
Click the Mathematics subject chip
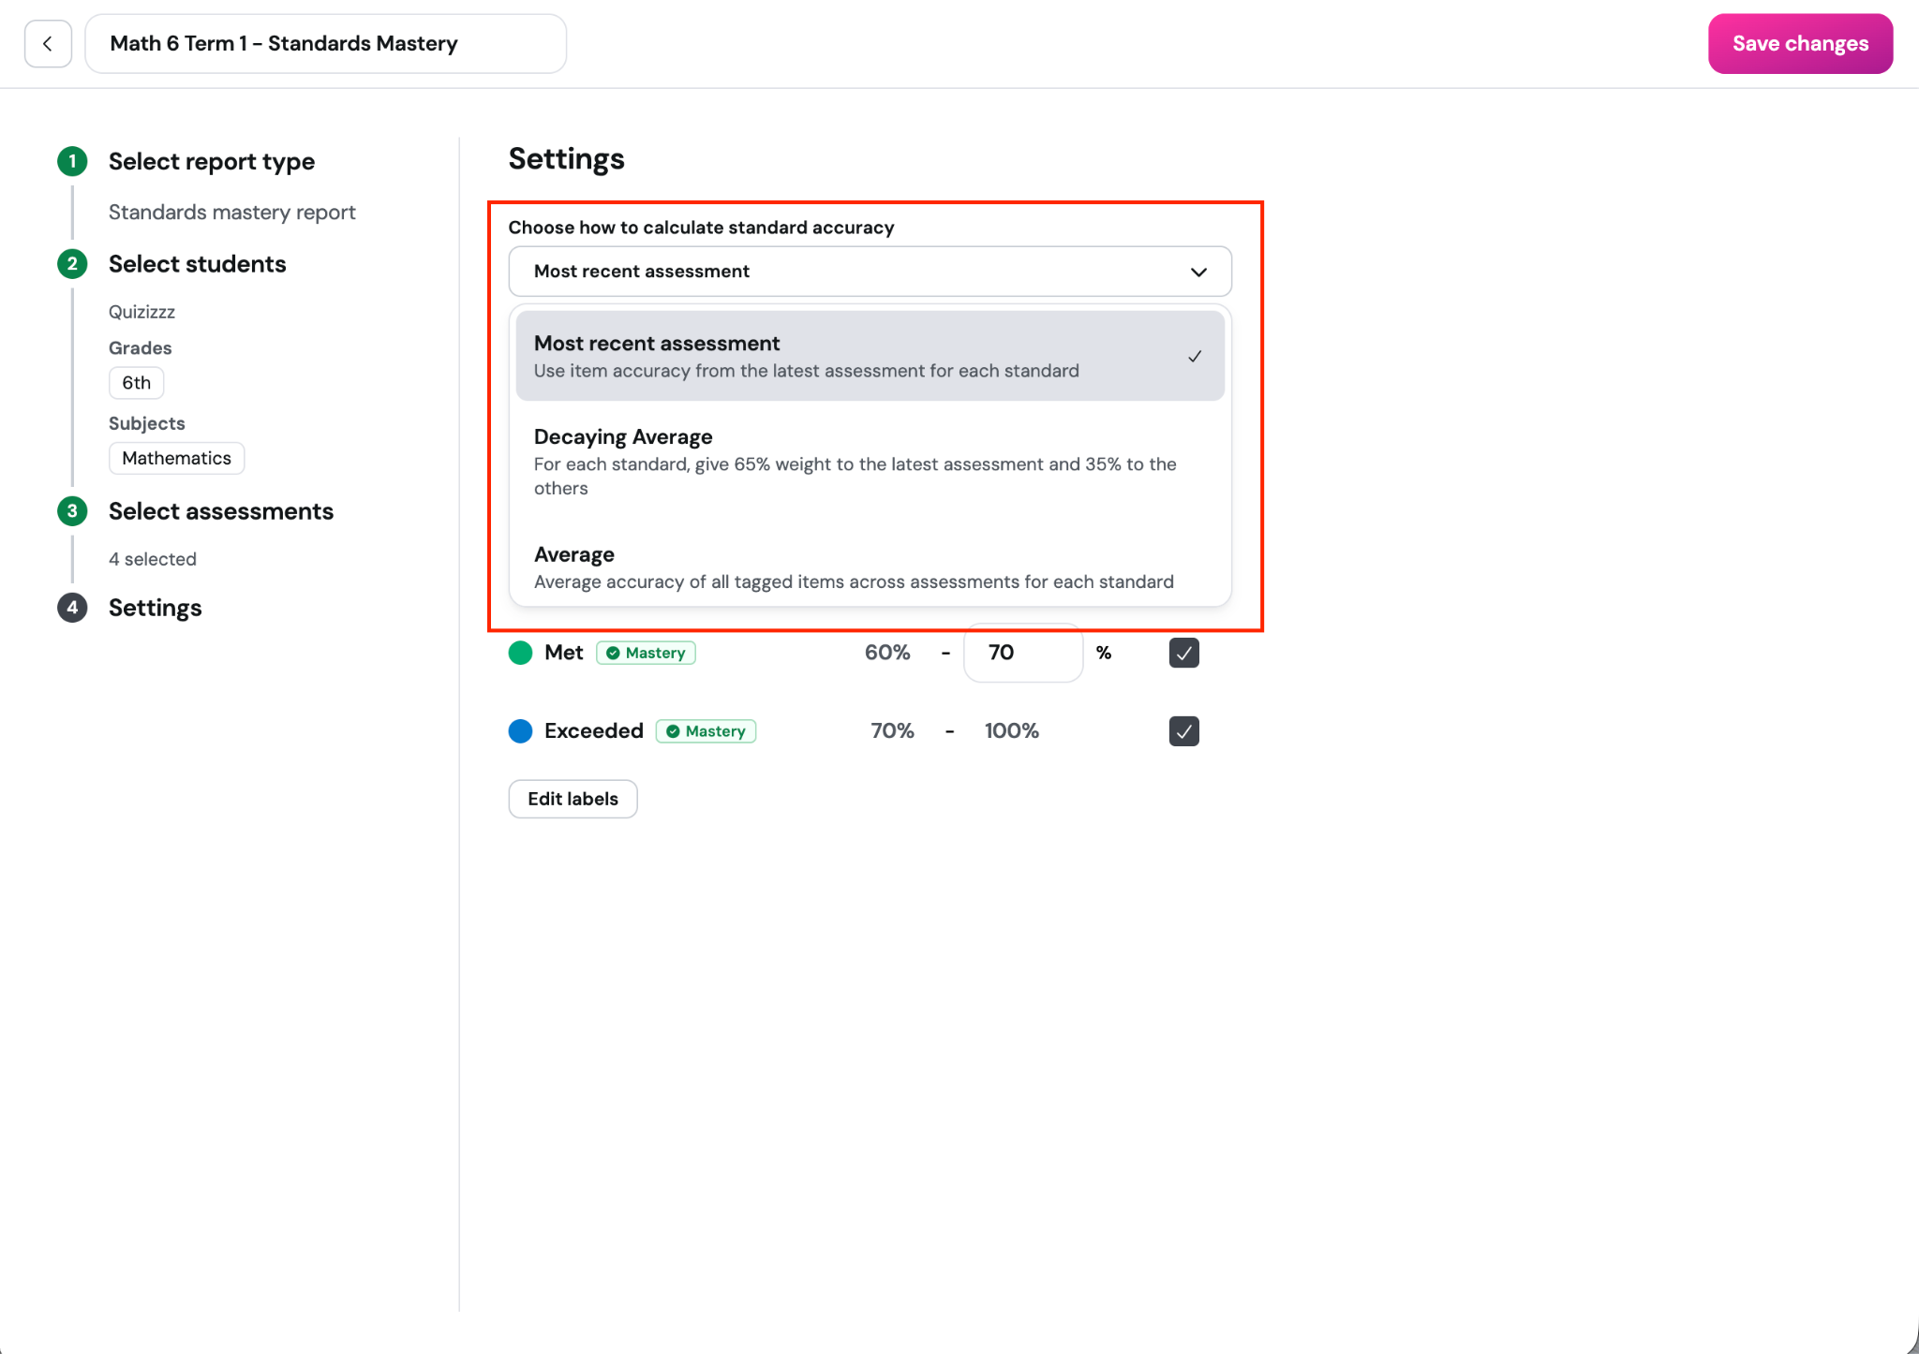pos(176,459)
